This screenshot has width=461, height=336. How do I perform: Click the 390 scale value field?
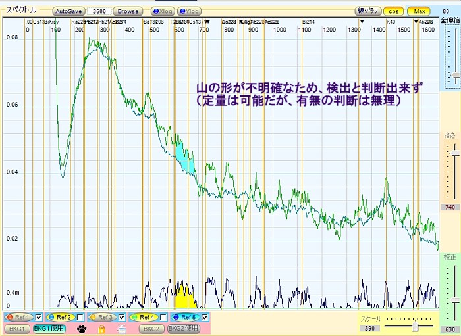[369, 328]
